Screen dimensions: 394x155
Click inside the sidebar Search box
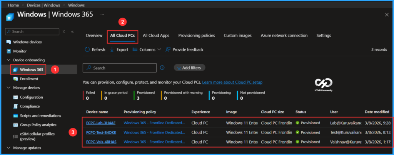tap(32, 31)
